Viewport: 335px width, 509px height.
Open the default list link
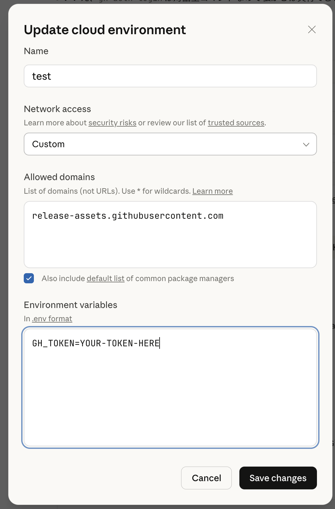coord(105,279)
